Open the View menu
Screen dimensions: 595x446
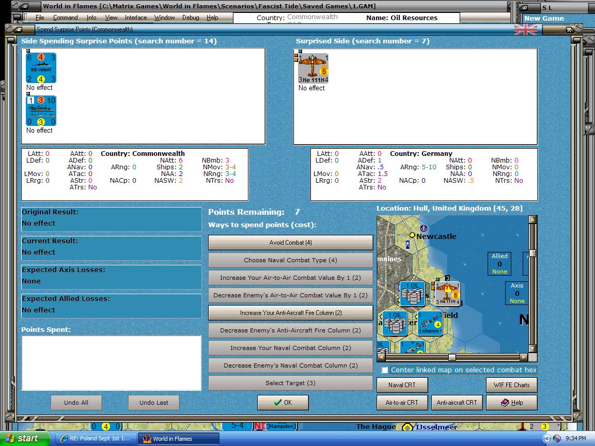[x=111, y=18]
